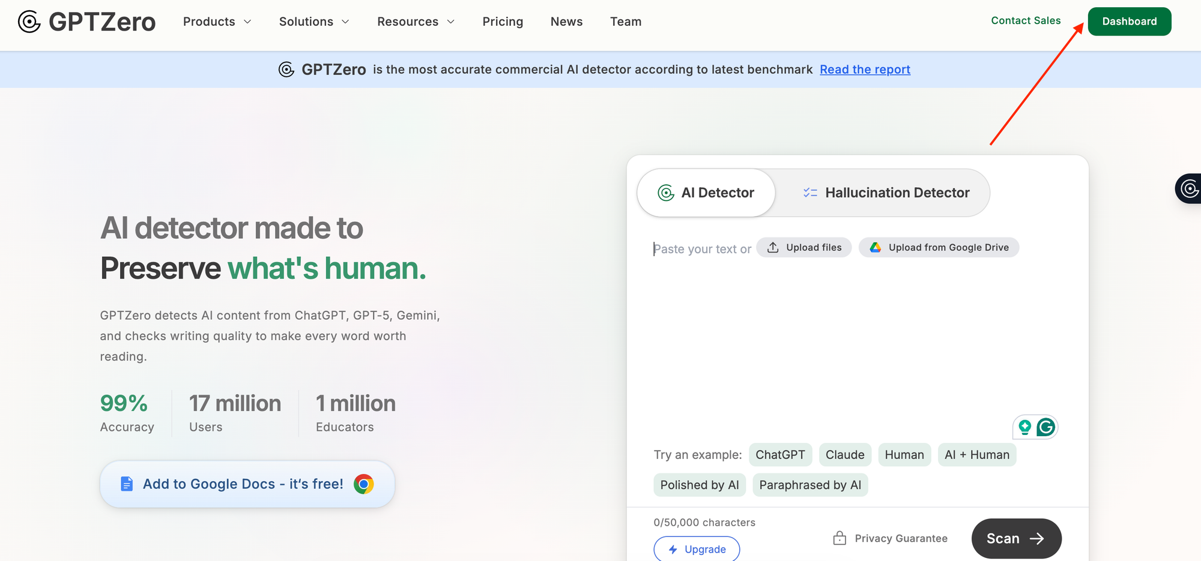Open the Dashboard
Screen dimensions: 1201x561
(1130, 22)
